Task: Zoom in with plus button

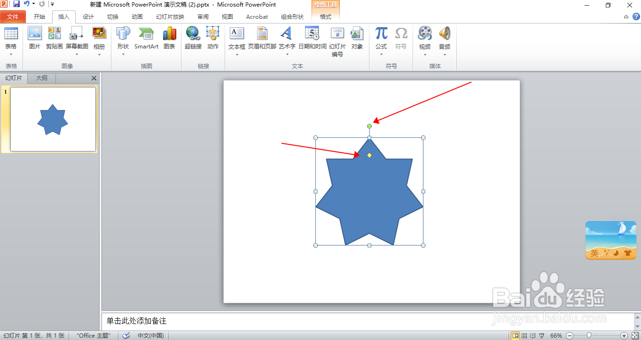Action: click(x=624, y=335)
